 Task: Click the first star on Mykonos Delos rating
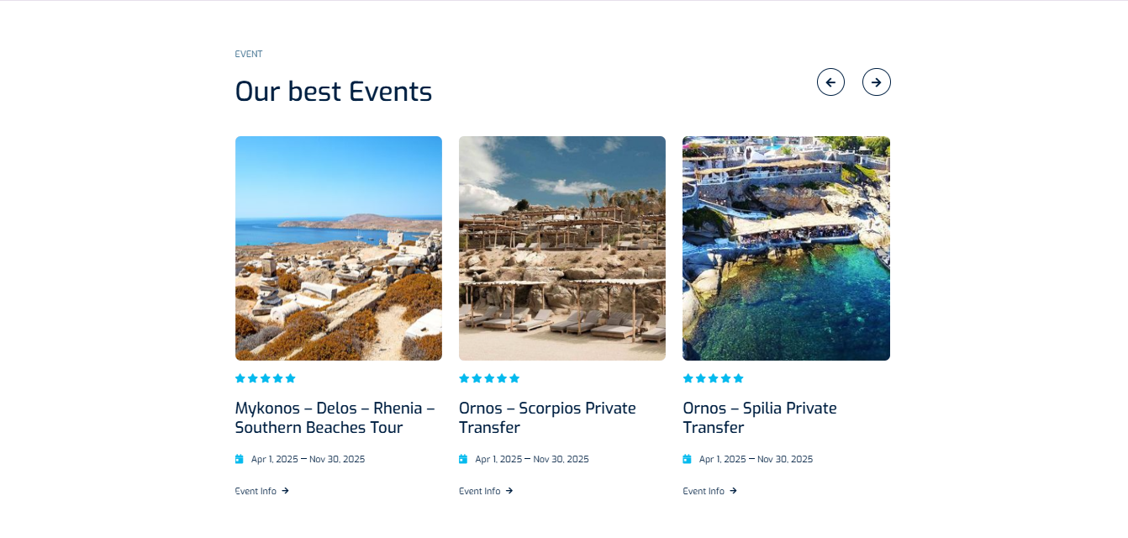(239, 377)
